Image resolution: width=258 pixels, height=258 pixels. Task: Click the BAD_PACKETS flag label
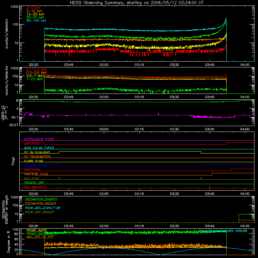point(35,187)
